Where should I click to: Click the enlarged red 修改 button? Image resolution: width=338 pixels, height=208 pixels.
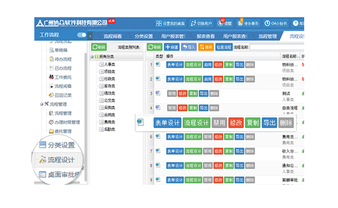236,123
